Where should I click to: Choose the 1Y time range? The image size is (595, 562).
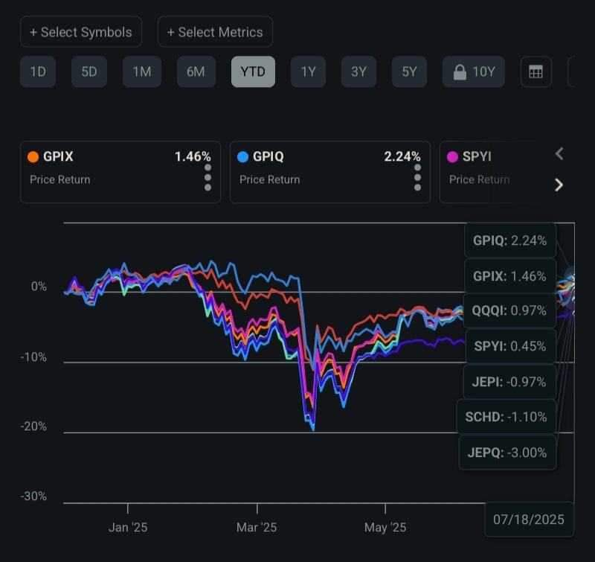[308, 71]
